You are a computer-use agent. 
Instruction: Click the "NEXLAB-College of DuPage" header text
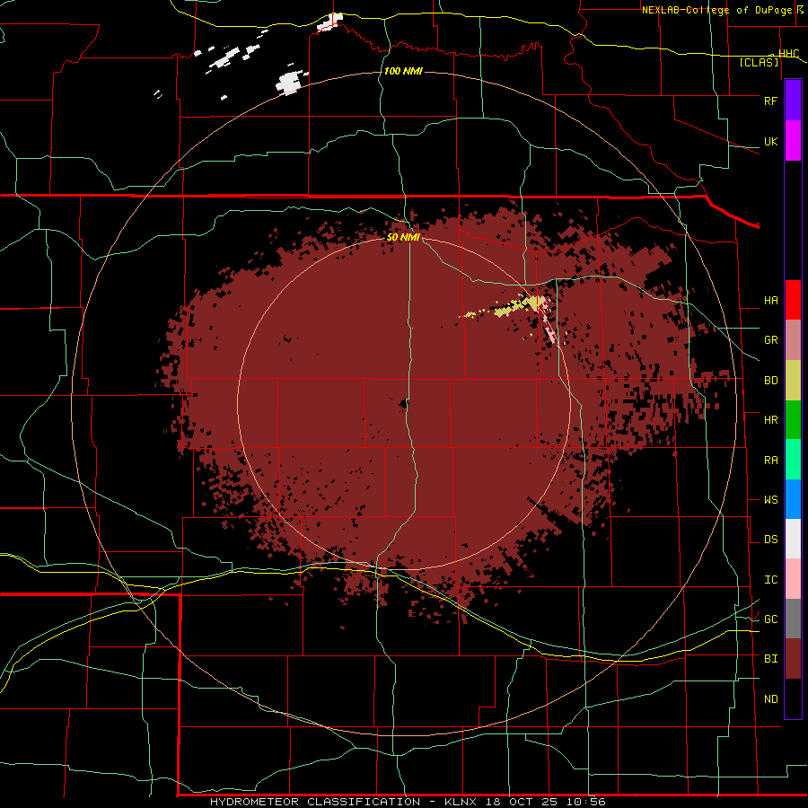click(x=718, y=10)
